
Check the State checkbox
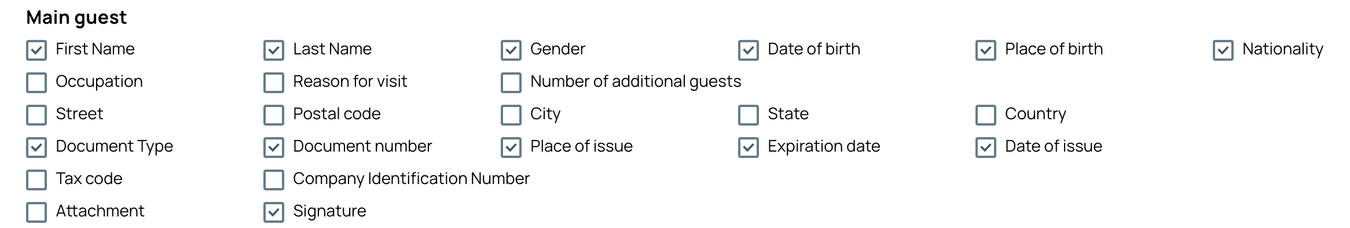pyautogui.click(x=749, y=115)
